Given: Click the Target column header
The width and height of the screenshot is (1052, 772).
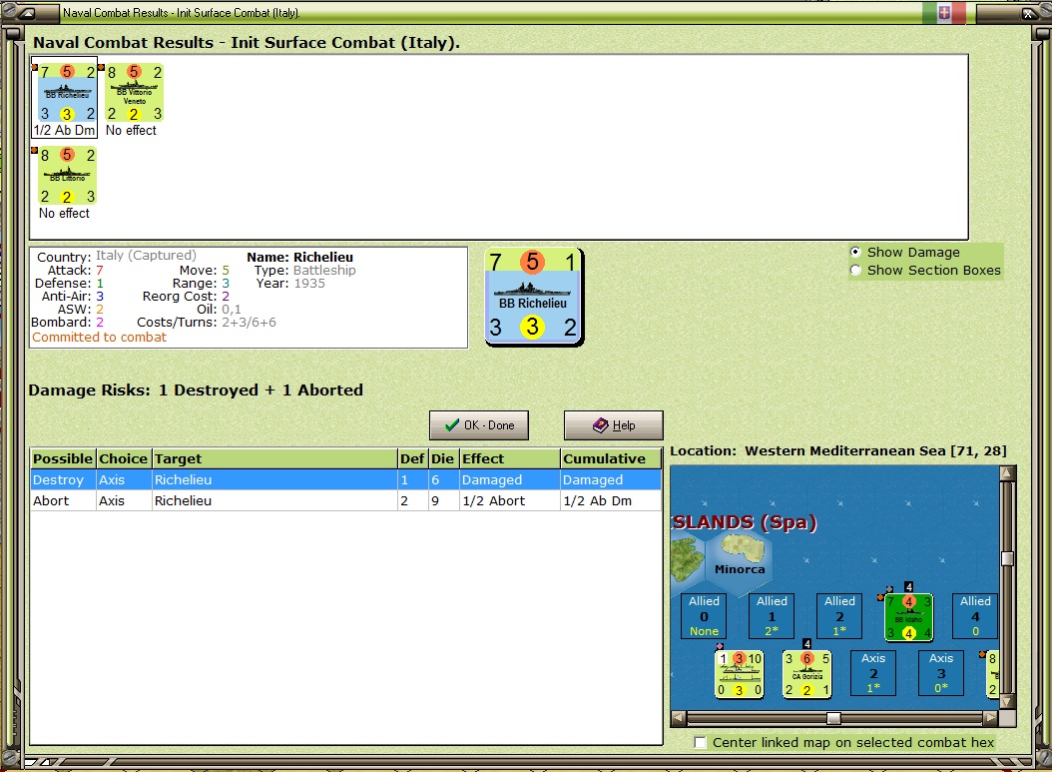Looking at the screenshot, I should (274, 458).
